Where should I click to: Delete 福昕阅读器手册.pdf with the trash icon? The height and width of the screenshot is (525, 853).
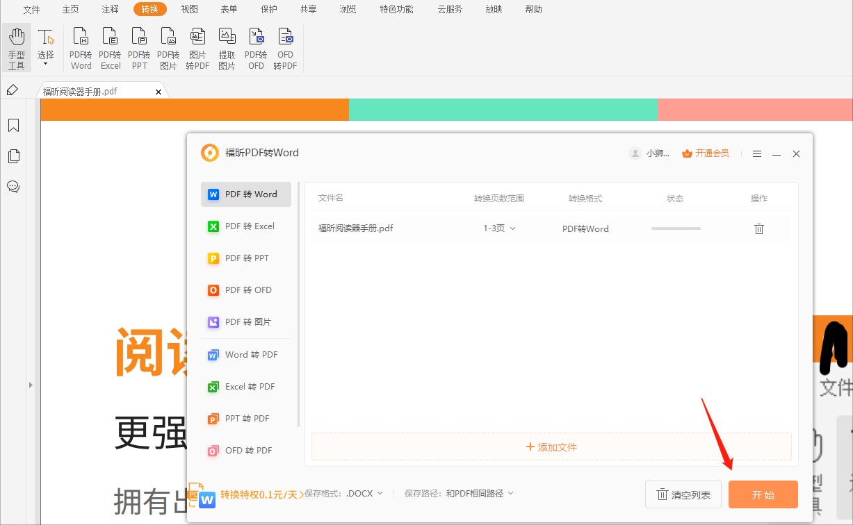pos(759,228)
